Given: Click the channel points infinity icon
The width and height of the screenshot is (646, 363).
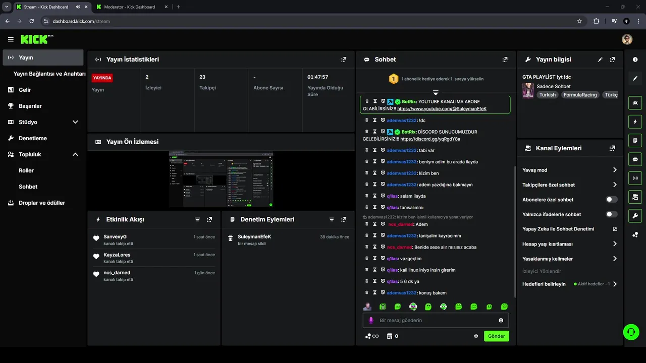Looking at the screenshot, I should [371, 336].
